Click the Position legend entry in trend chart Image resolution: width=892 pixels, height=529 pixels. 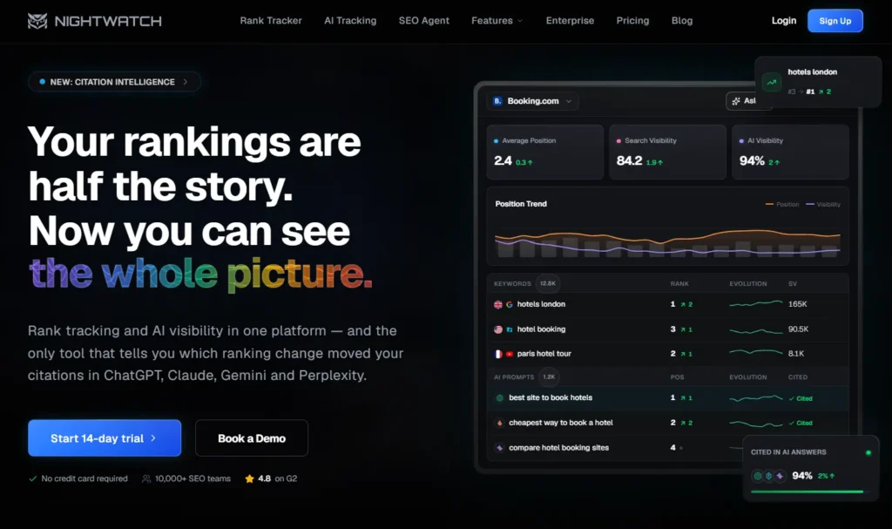782,205
